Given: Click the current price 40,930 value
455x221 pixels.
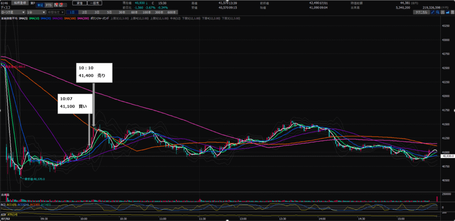Looking at the screenshot, I should (x=140, y=3).
